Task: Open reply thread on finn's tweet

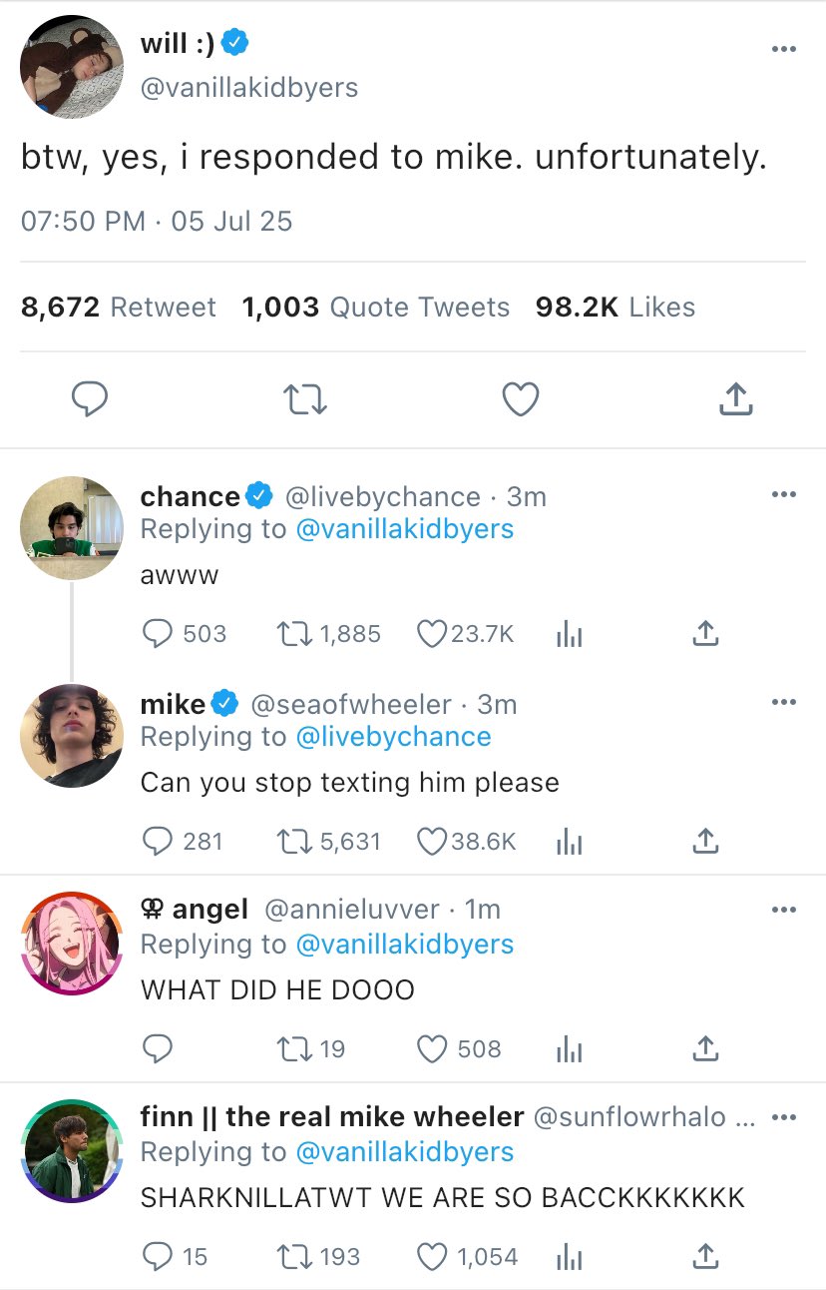Action: coord(158,1257)
